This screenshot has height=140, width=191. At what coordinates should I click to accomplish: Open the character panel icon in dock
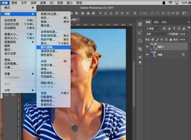(x=140, y=57)
